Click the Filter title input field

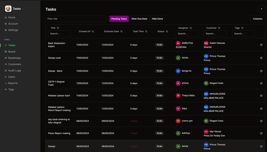(76, 18)
